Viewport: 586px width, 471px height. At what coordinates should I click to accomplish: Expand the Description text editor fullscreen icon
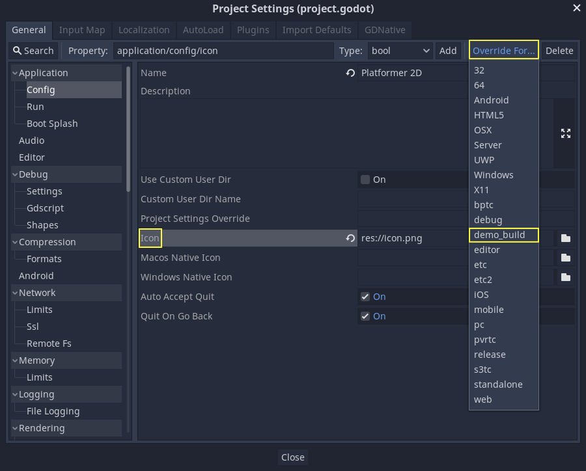(x=565, y=133)
